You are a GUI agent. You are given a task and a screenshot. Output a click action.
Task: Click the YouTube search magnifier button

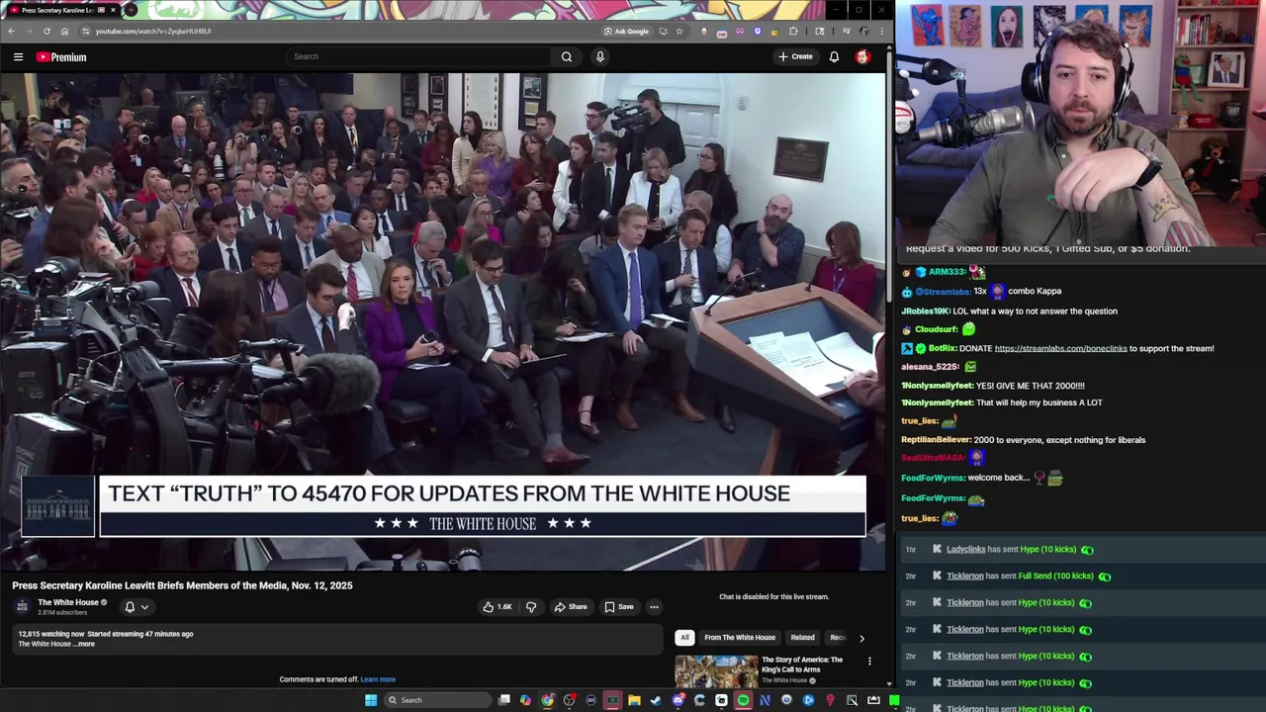[567, 56]
